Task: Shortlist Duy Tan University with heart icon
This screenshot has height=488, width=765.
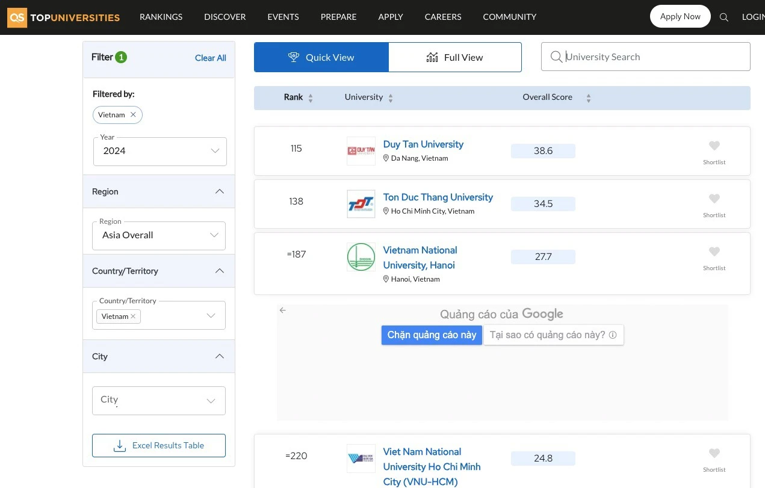Action: [714, 146]
